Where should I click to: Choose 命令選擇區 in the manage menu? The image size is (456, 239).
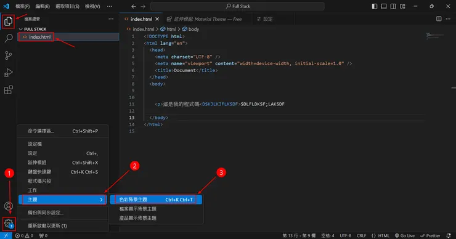point(63,131)
